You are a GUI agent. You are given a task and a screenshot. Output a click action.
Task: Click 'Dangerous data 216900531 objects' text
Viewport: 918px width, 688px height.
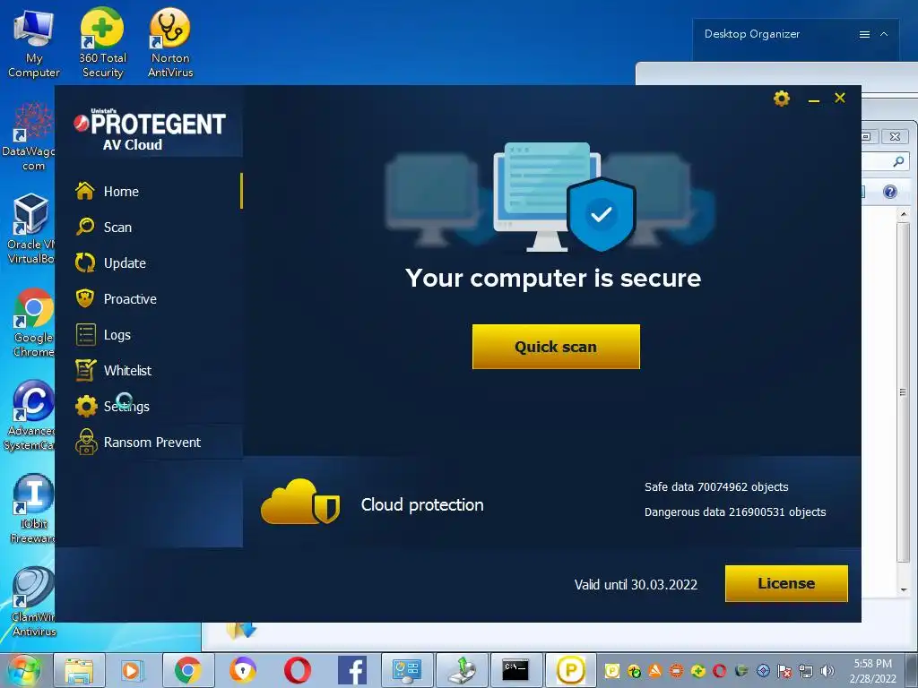coord(735,512)
